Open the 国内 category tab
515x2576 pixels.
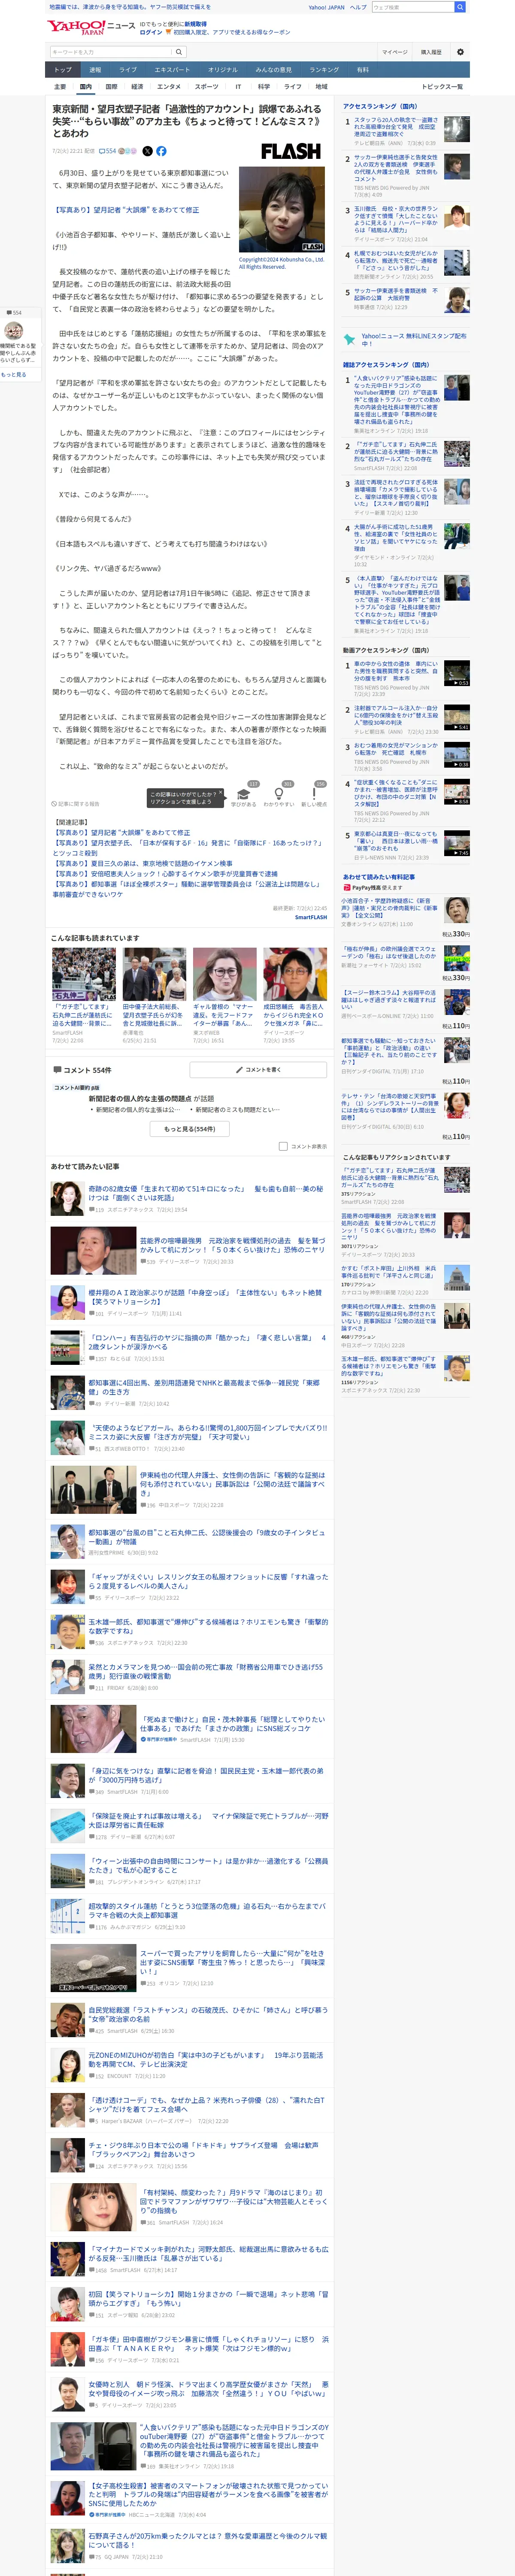pyautogui.click(x=86, y=87)
